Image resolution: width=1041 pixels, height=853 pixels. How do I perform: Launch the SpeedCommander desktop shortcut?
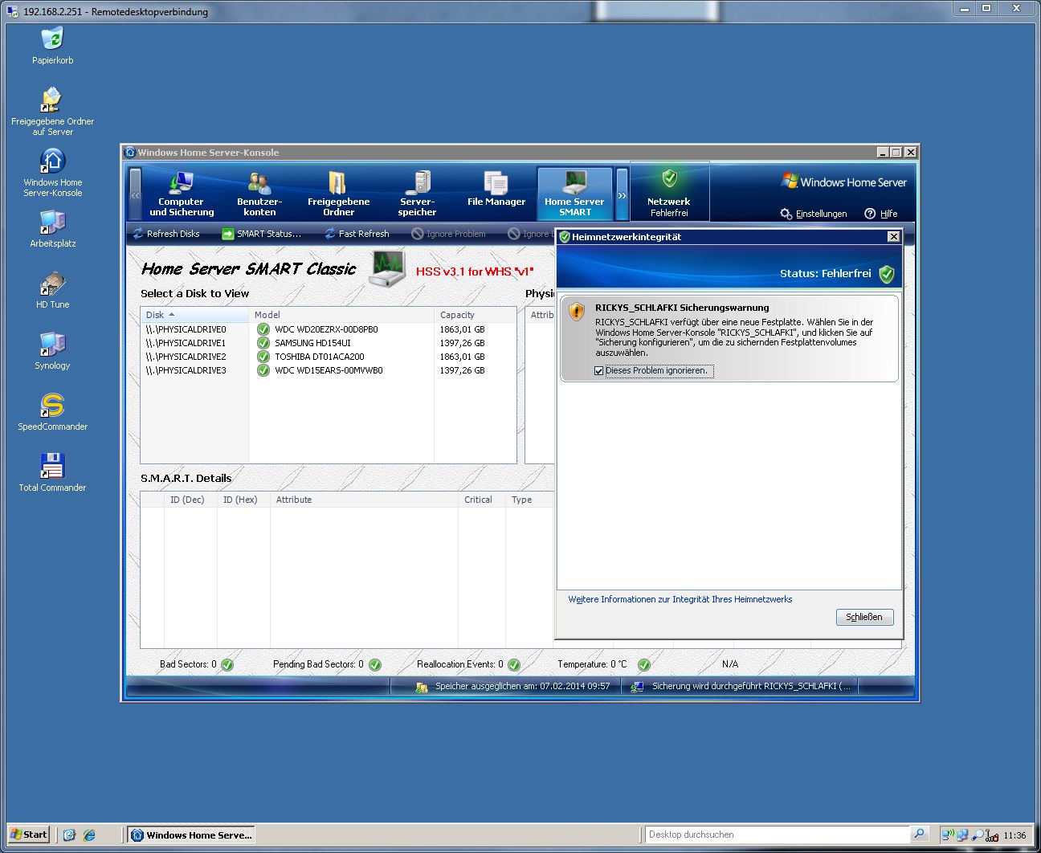[52, 411]
